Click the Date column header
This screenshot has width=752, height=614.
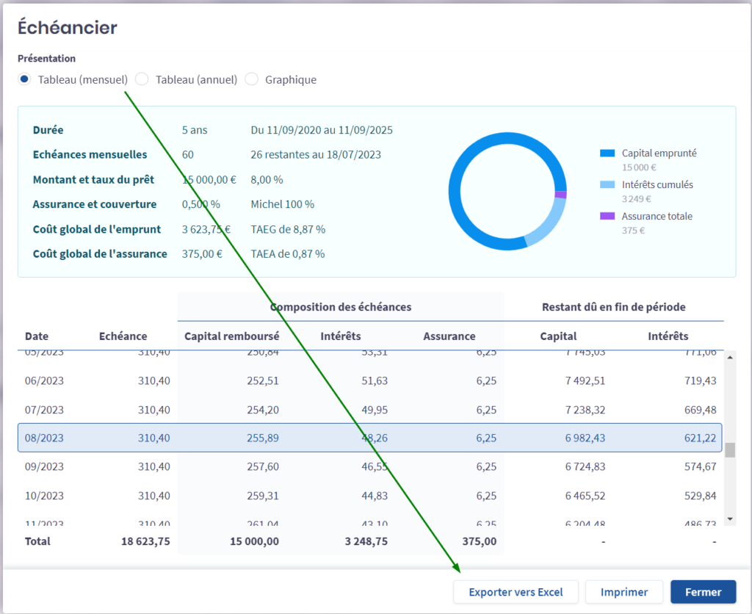tap(37, 336)
